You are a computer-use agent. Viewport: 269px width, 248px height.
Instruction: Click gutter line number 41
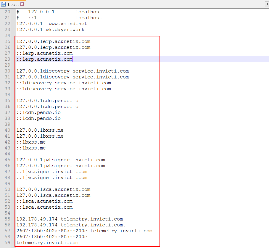[x=7, y=136]
